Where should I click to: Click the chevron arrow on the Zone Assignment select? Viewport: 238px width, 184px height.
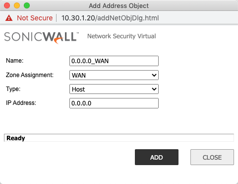coord(154,75)
